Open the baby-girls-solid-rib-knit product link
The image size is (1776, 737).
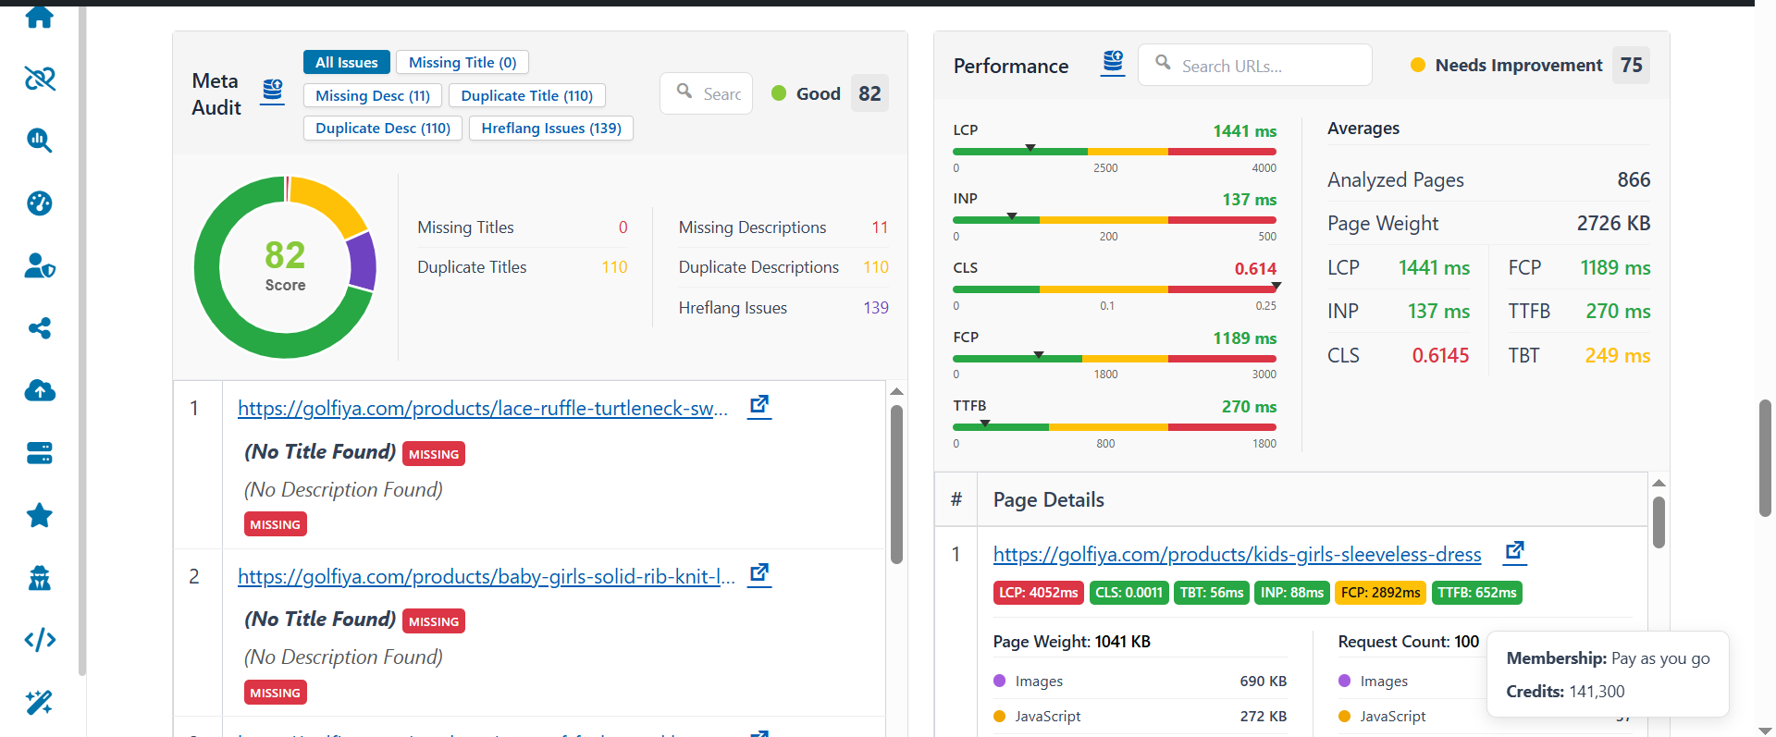486,576
